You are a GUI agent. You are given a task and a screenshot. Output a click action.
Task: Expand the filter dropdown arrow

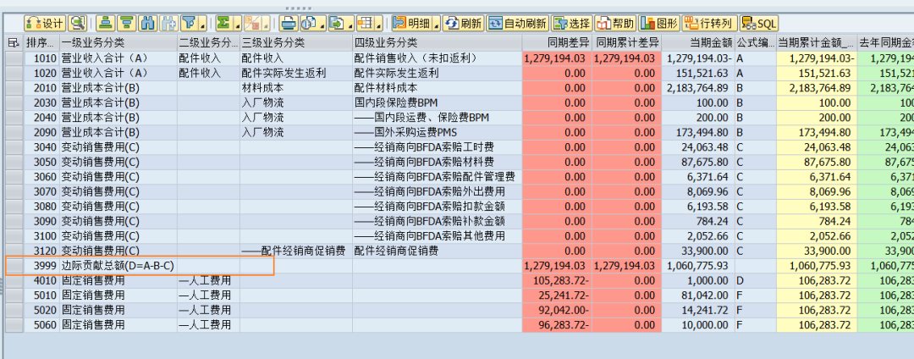202,24
